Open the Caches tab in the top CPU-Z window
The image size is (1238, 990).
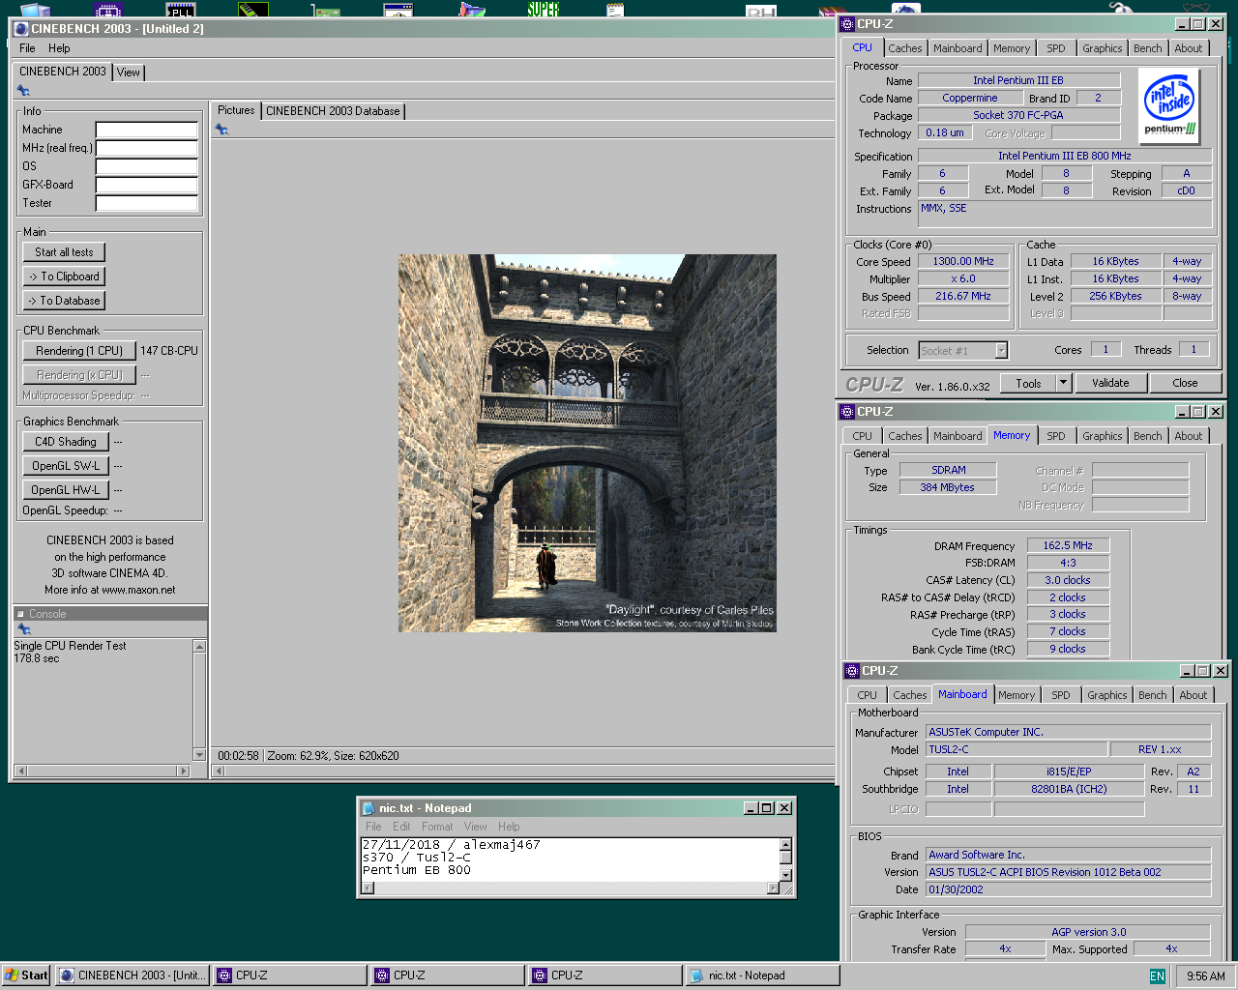(905, 48)
